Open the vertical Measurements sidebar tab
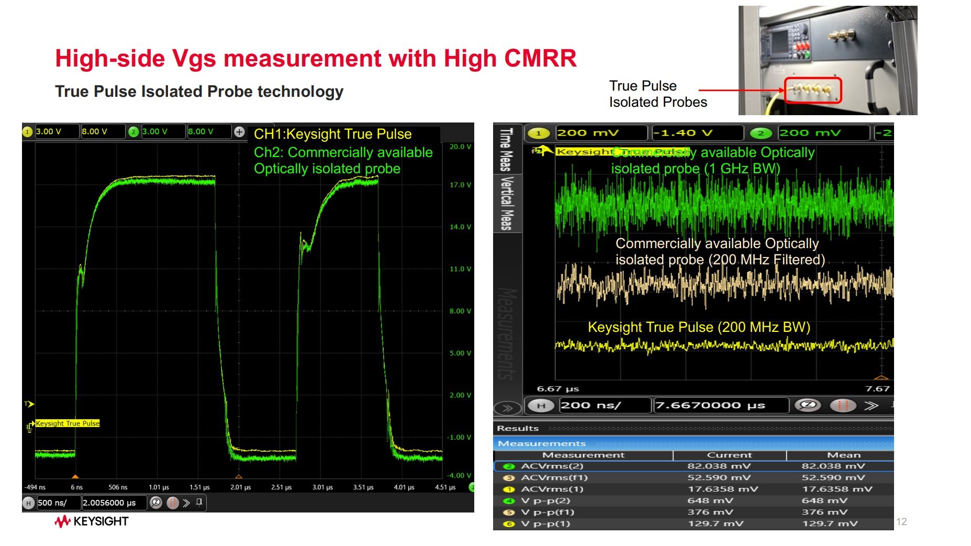The image size is (971, 546). click(507, 333)
